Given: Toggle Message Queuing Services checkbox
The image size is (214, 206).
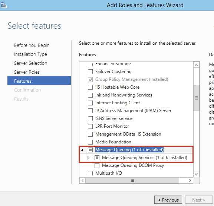Looking at the screenshot, I should click(x=97, y=158).
